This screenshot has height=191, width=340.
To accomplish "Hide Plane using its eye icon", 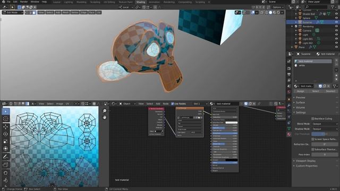I will 336,47.
